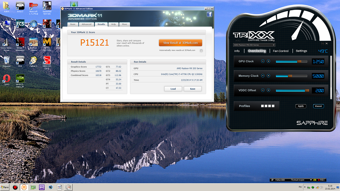Select the Recycle Bin (Корзина) icon
This screenshot has height=191, width=340.
(6, 62)
